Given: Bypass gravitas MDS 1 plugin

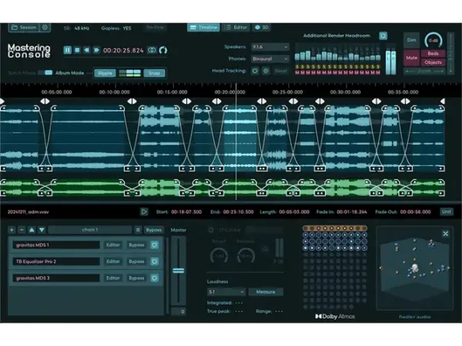Looking at the screenshot, I should point(136,245).
